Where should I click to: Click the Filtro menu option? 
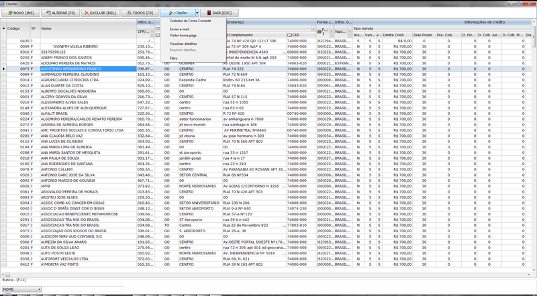coord(174,58)
